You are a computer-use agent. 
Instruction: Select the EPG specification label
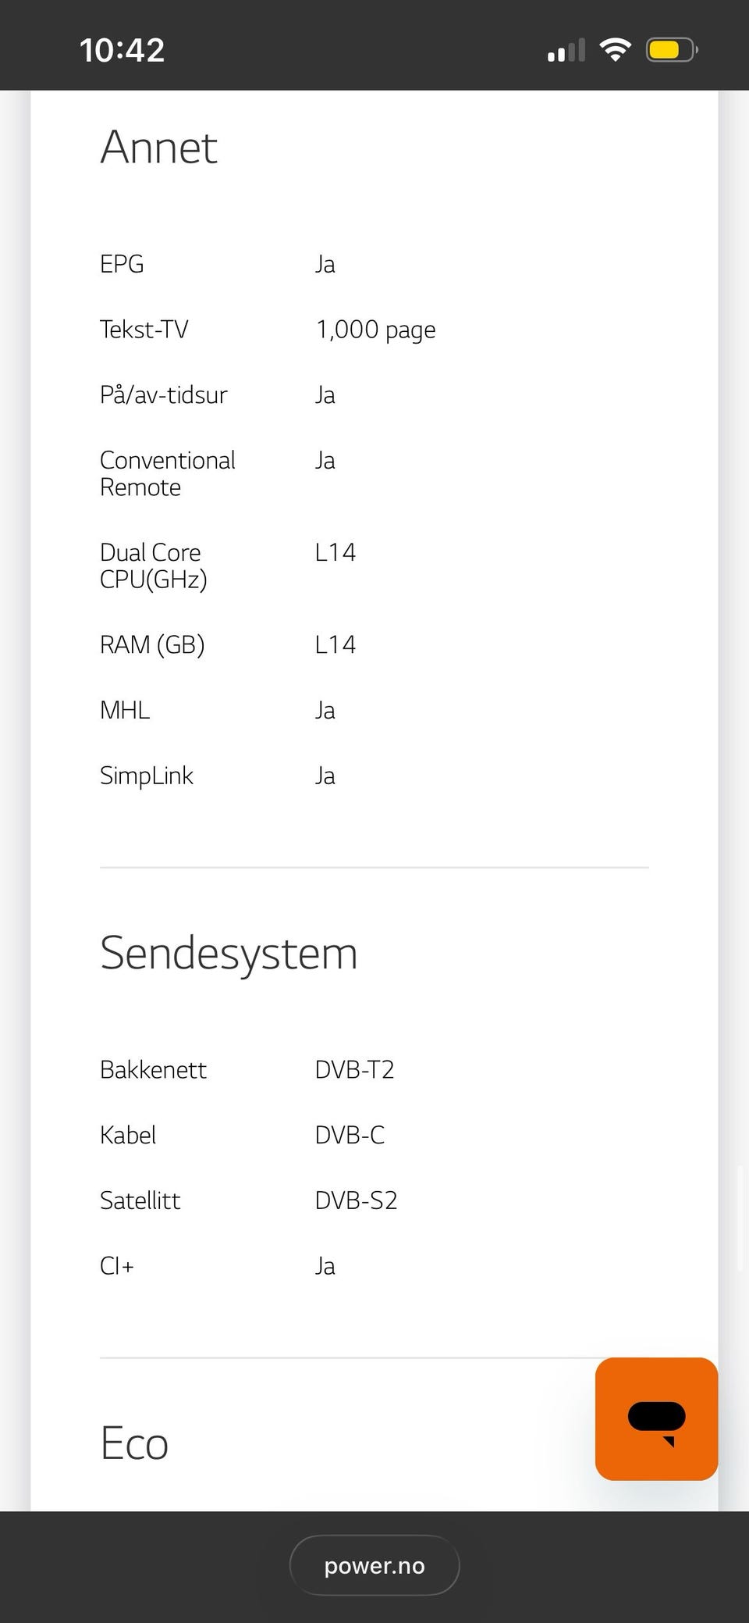tap(122, 264)
